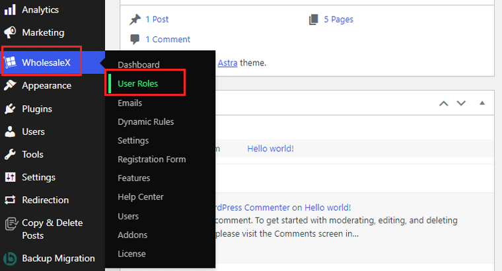Select Dashboard in WholesaleX submenu
This screenshot has width=502, height=271.
138,65
